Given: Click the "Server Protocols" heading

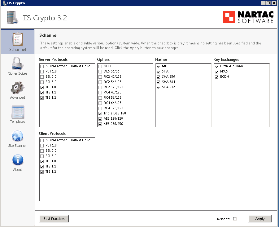Looking at the screenshot, I should click(x=53, y=60).
